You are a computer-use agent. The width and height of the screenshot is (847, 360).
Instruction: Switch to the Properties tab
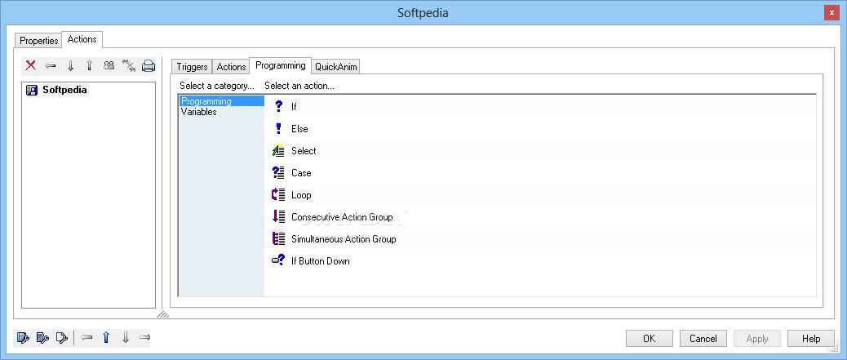[39, 41]
